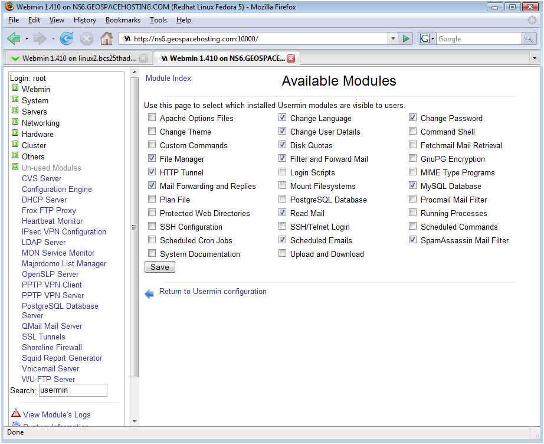The width and height of the screenshot is (544, 444).
Task: Click the browser Forward arrow
Action: [40, 38]
